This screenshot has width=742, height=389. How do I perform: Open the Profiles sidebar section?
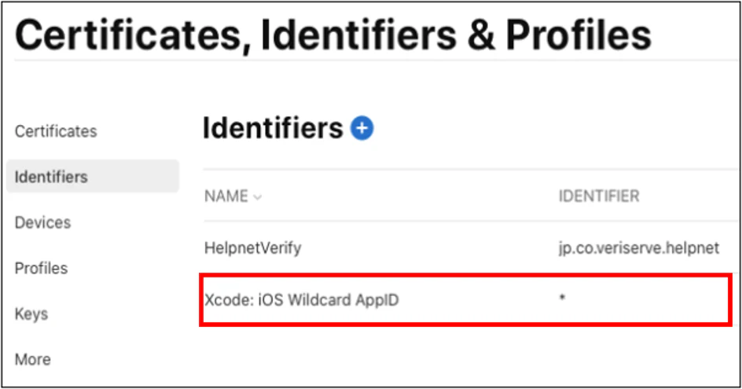(41, 268)
